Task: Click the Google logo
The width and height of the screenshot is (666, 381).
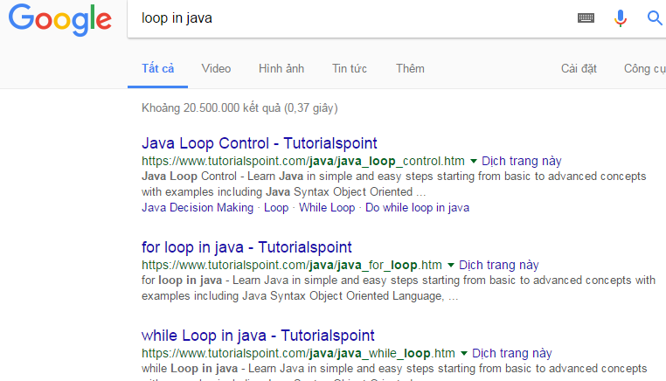Action: [x=60, y=19]
